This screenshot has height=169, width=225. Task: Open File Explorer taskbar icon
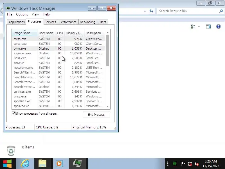coord(42,164)
